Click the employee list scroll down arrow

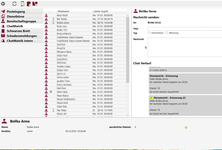(x=128, y=115)
